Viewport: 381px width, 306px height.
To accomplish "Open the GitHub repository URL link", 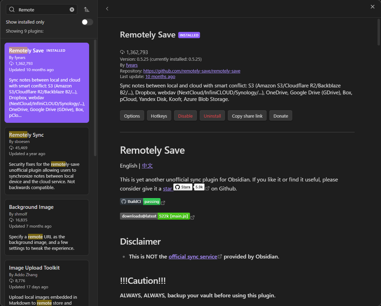I will tap(192, 71).
